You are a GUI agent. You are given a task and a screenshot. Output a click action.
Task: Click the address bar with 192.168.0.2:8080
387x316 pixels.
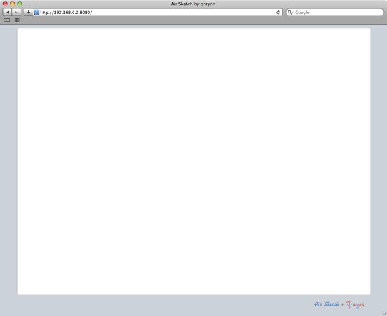(158, 12)
